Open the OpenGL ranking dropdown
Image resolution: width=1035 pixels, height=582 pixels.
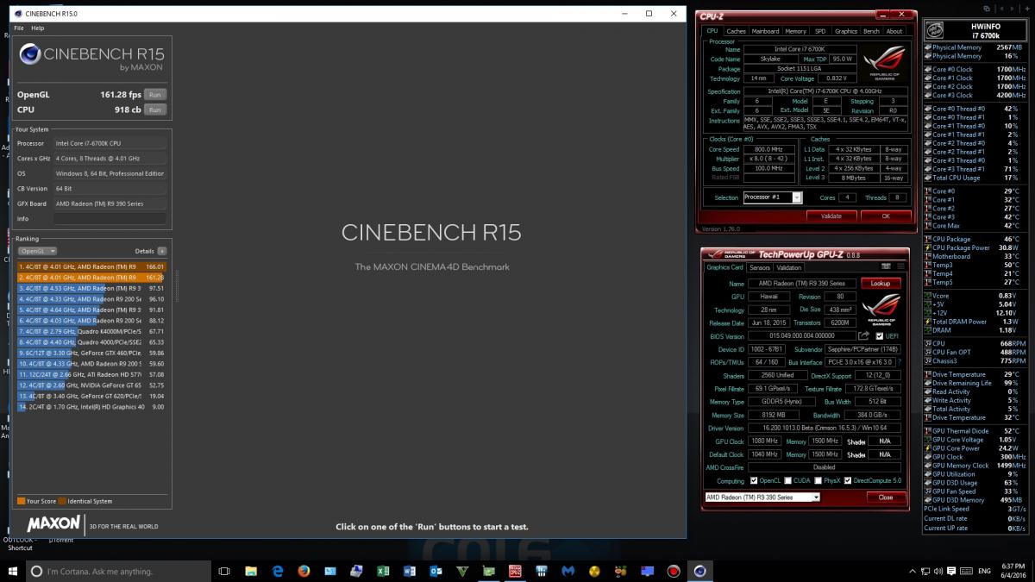pyautogui.click(x=38, y=251)
